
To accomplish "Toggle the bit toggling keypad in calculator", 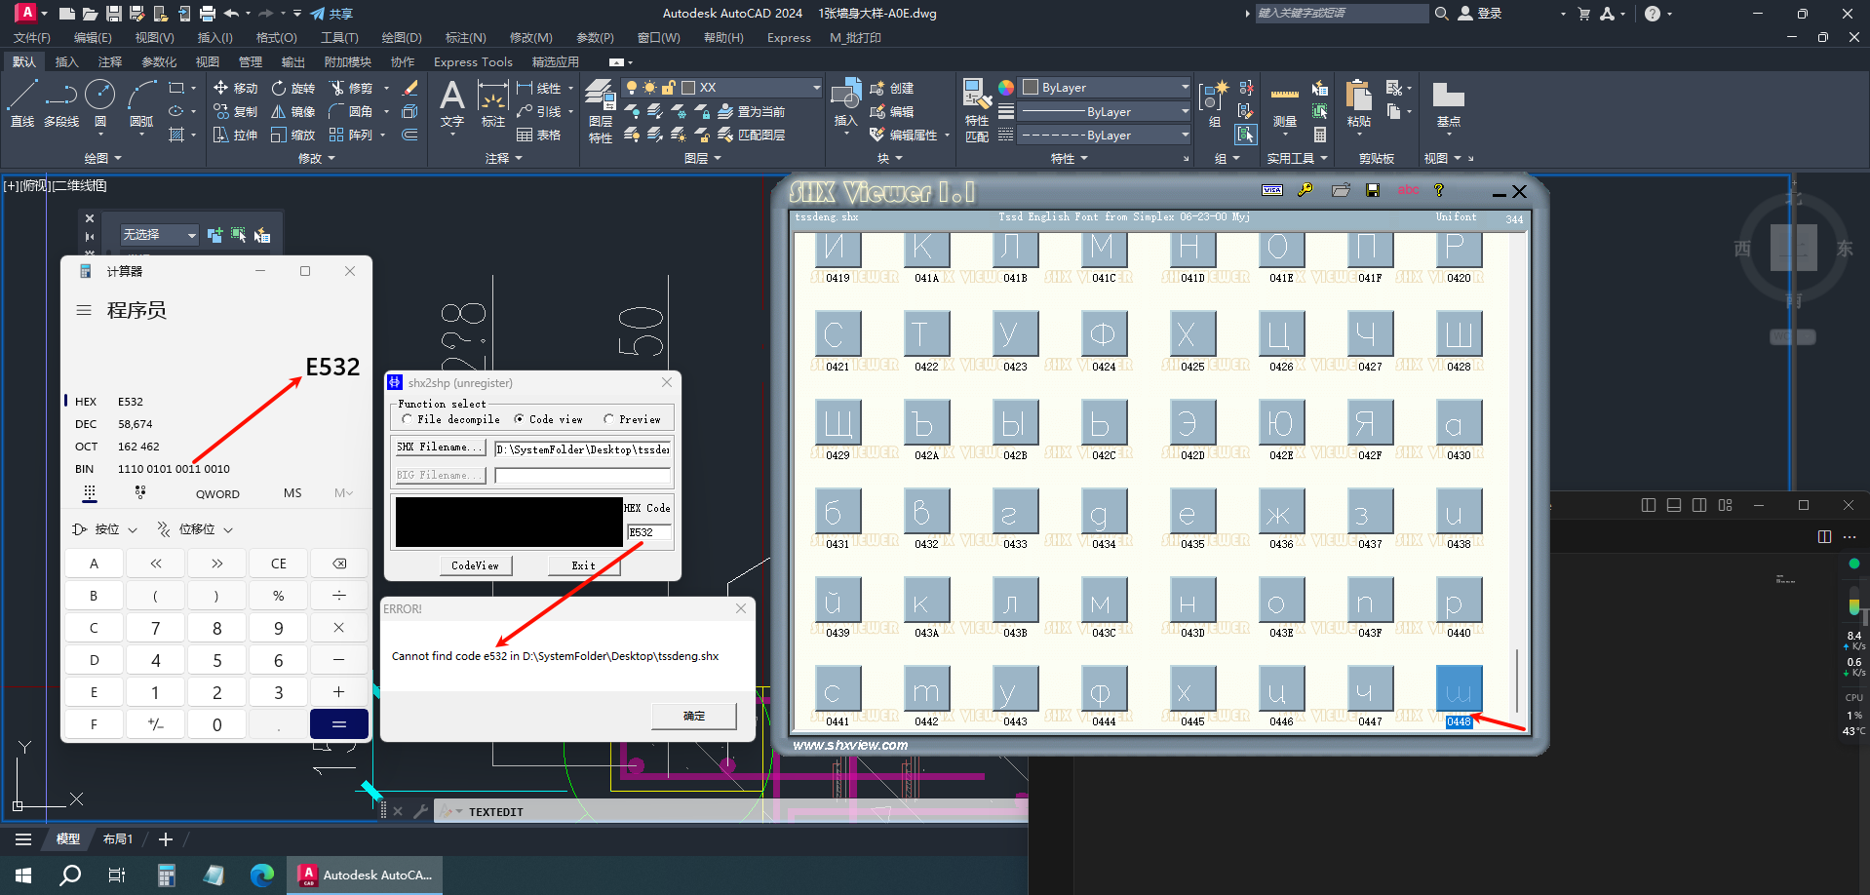I will point(140,492).
